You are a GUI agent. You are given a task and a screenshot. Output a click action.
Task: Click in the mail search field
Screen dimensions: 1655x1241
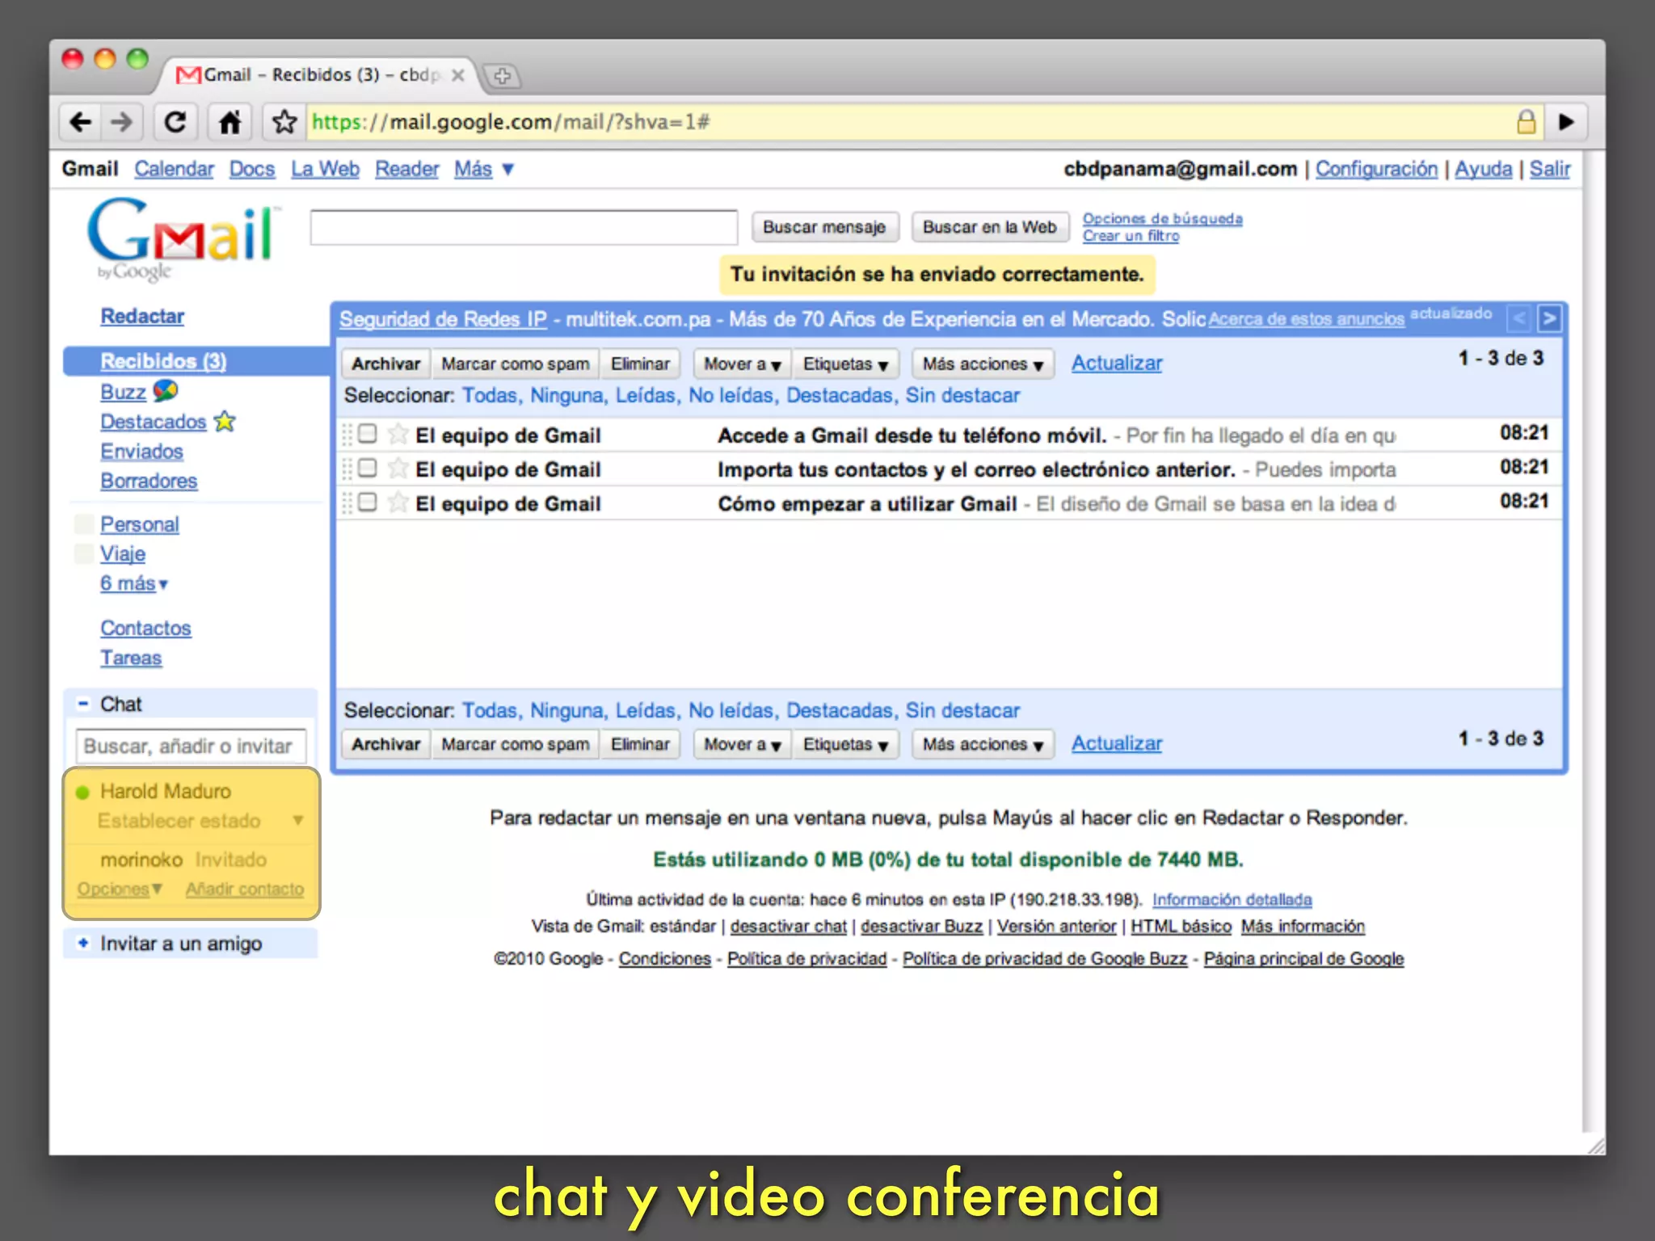coord(524,227)
